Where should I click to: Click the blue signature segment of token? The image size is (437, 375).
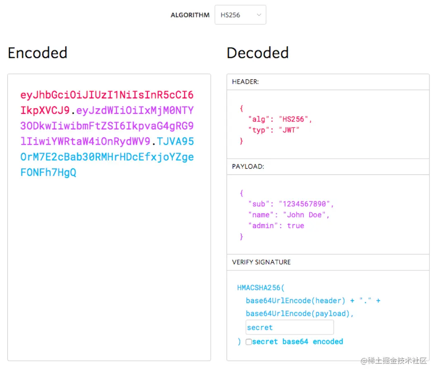click(x=107, y=157)
